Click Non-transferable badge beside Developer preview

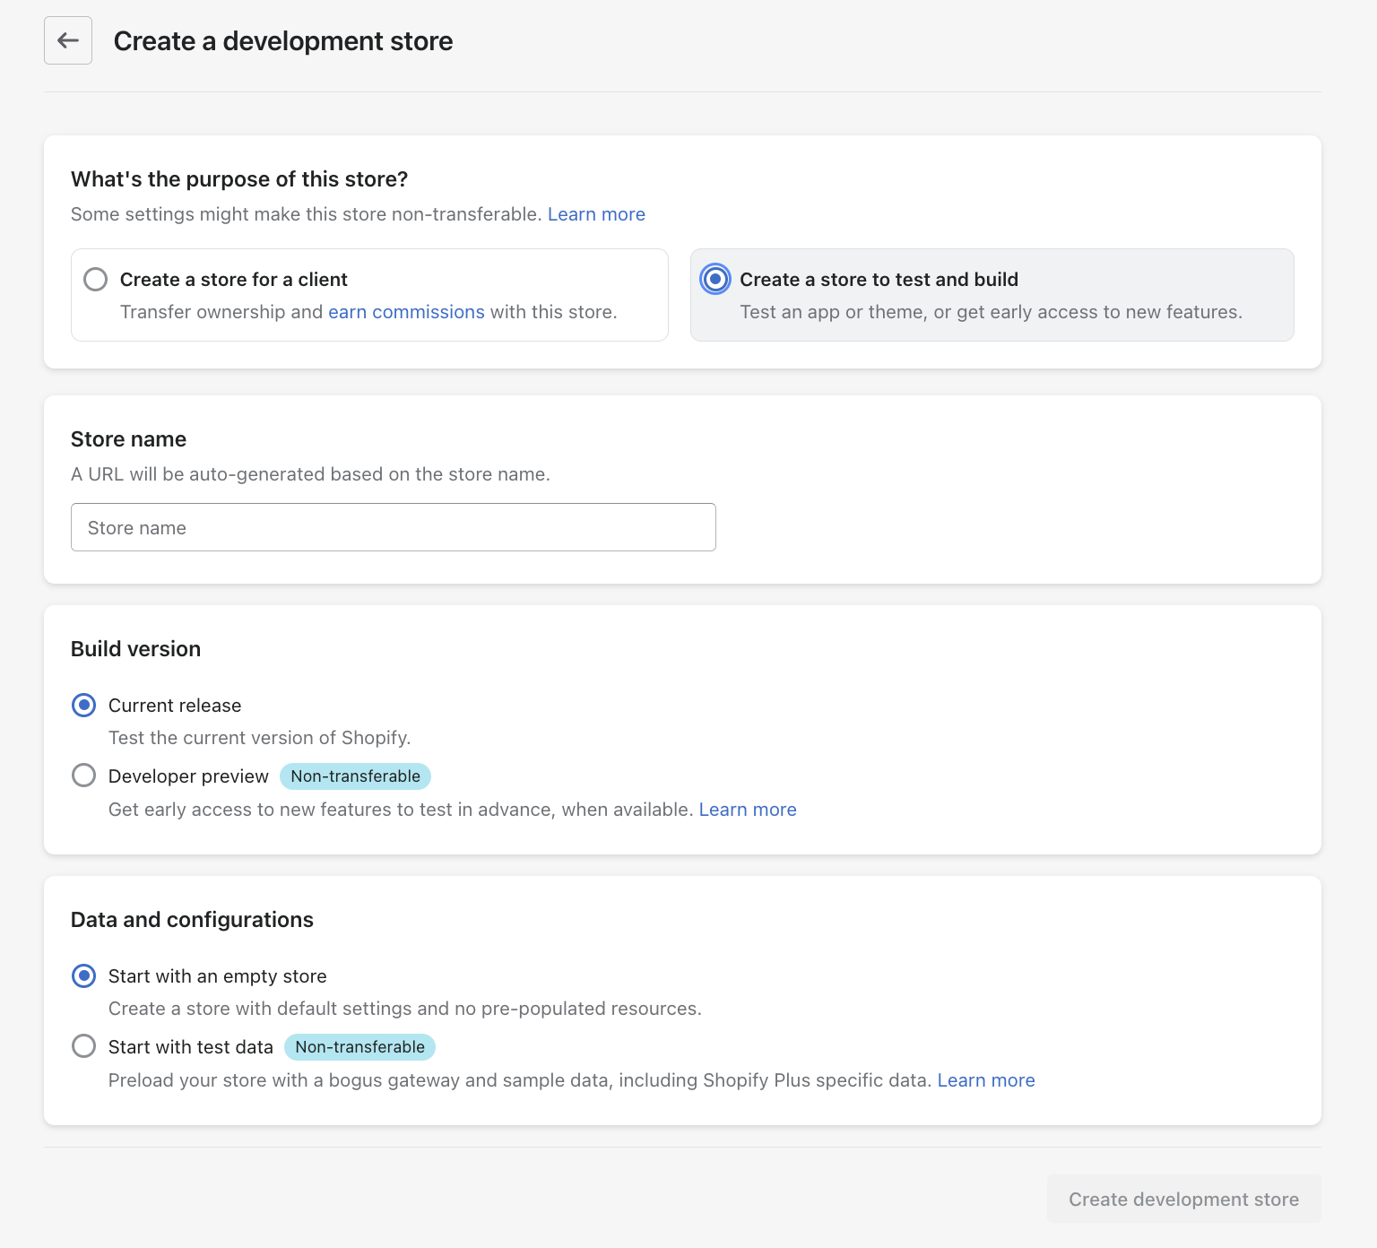tap(355, 776)
